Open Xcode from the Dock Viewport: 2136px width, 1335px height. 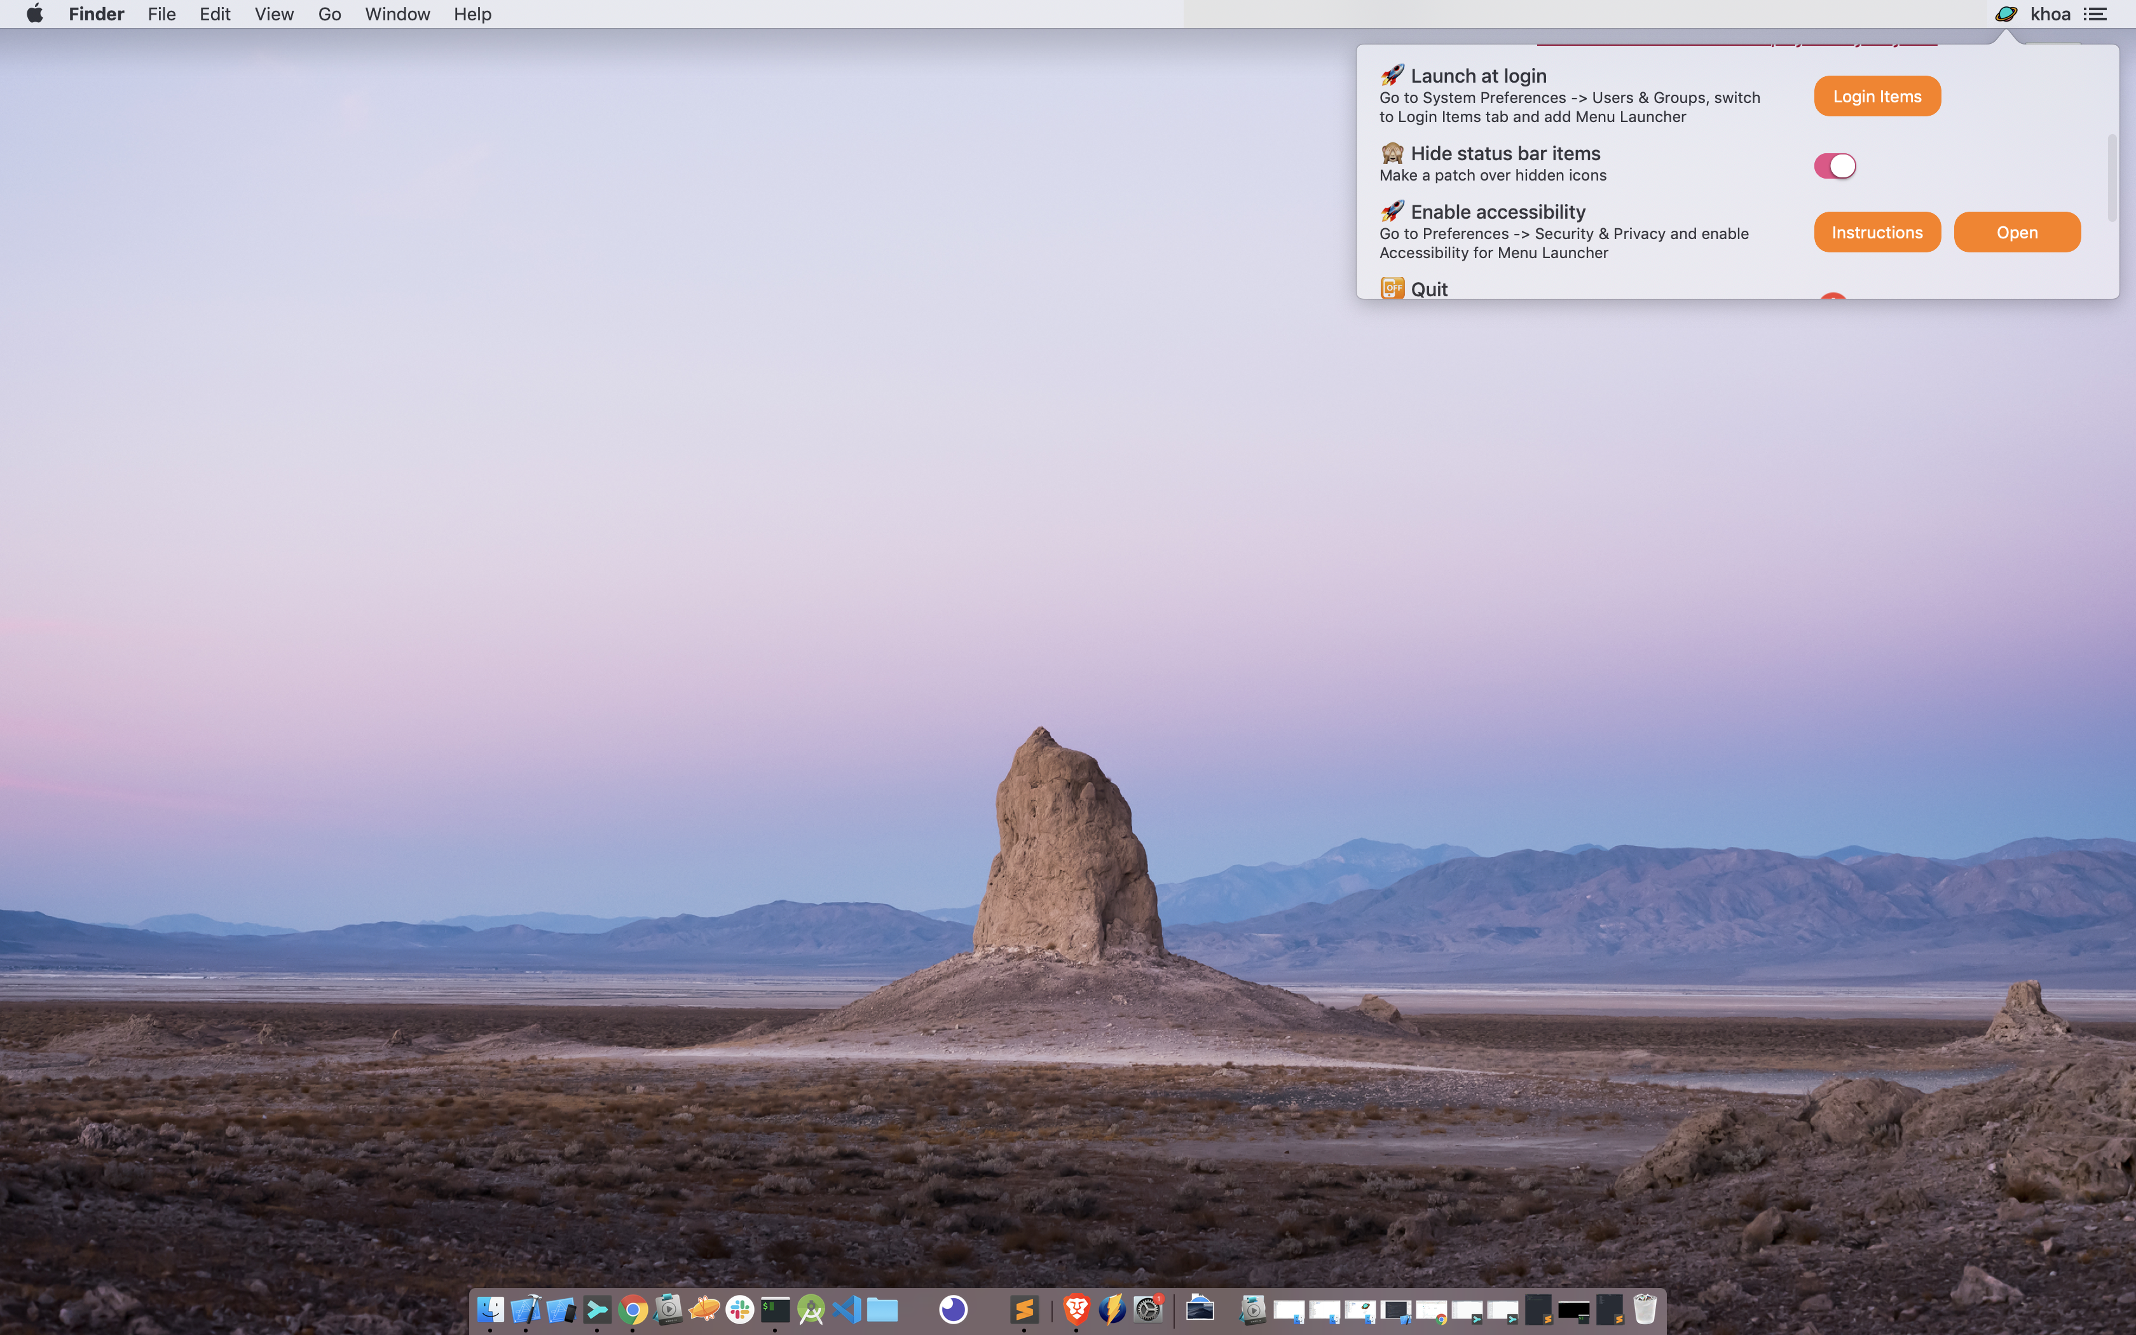(x=526, y=1308)
